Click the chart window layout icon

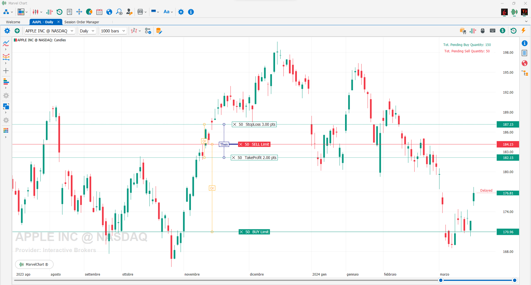coord(21,12)
